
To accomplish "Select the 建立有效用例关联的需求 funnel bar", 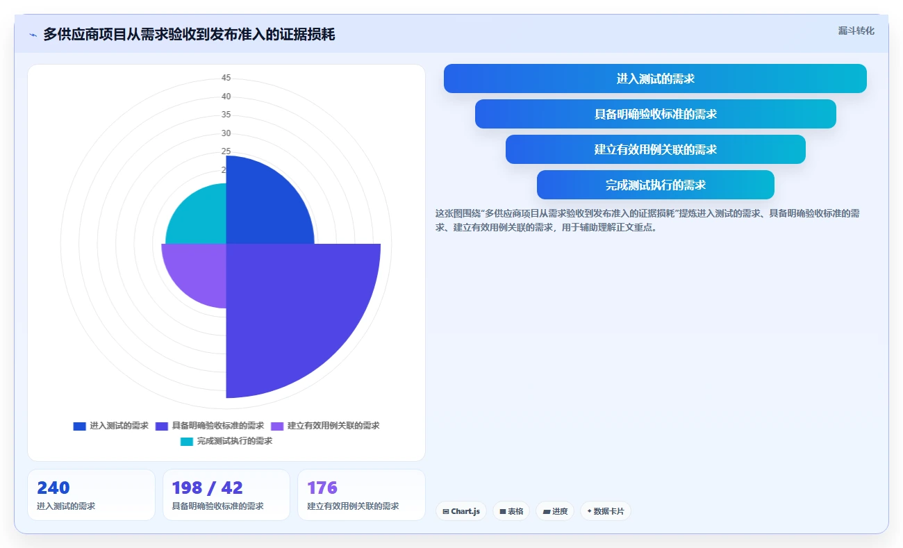I will [x=655, y=149].
